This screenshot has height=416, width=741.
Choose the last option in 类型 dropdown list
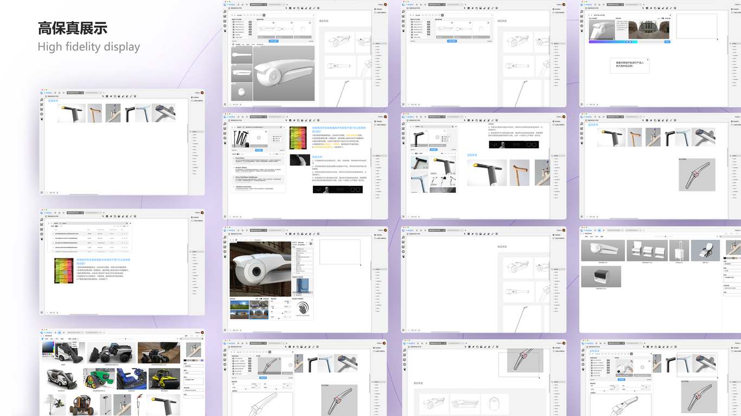[74, 346]
